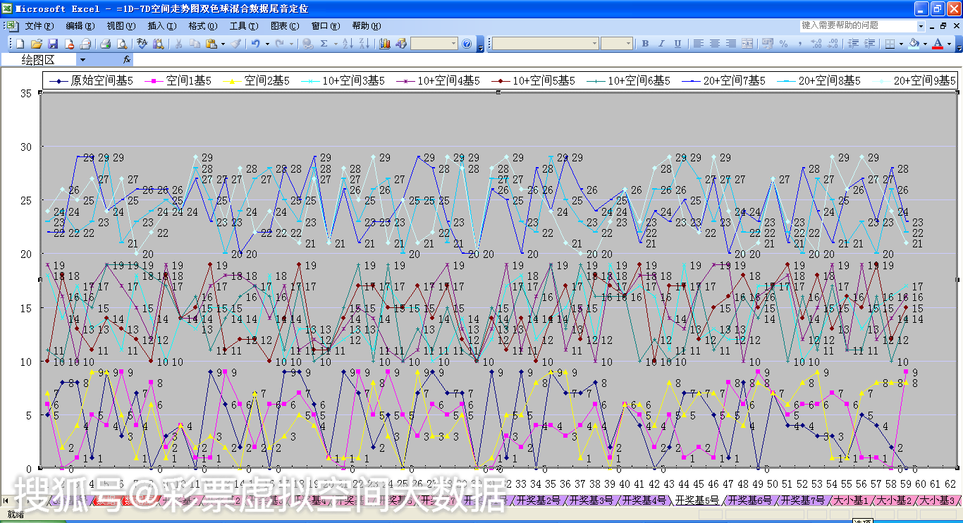The image size is (963, 523).
Task: Toggle right text alignment
Action: click(x=730, y=44)
